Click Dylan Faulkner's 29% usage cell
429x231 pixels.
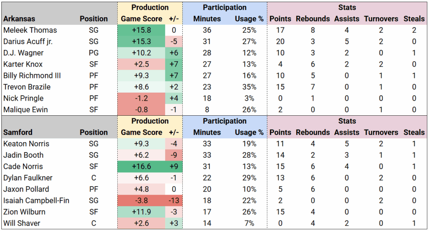pos(250,178)
